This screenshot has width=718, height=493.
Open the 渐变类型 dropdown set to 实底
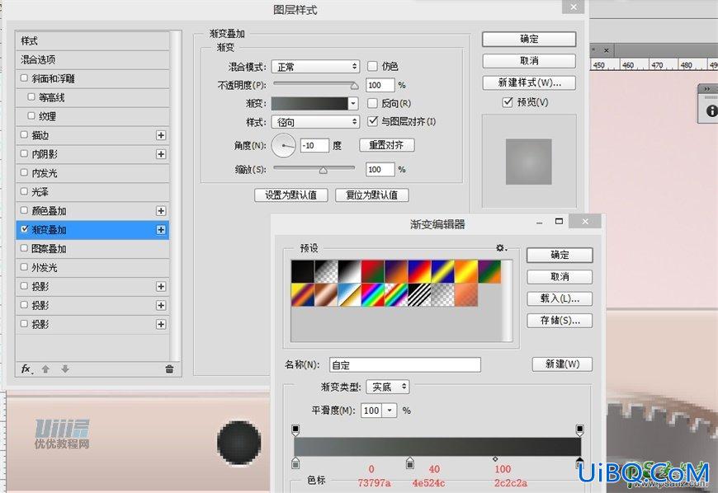(388, 387)
